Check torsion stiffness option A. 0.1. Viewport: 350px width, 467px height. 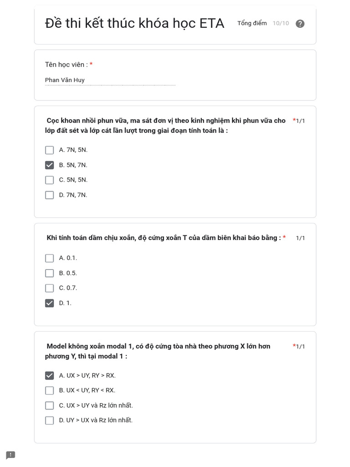tap(50, 258)
